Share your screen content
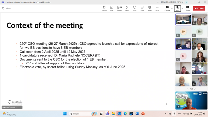The image size is (208, 117). pos(188,8)
